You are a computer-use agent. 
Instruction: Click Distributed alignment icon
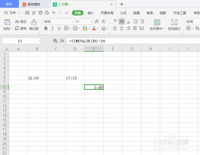[x=141, y=28]
